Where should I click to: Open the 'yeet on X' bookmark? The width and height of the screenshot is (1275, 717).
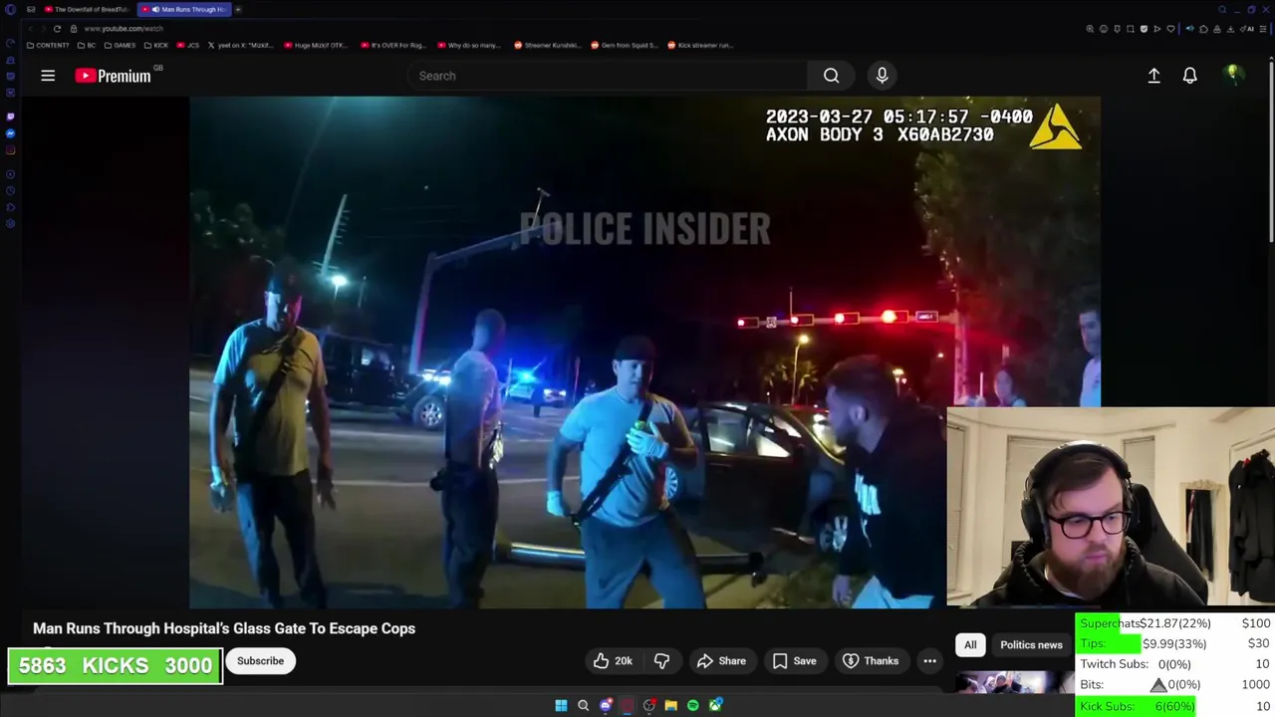tap(240, 45)
